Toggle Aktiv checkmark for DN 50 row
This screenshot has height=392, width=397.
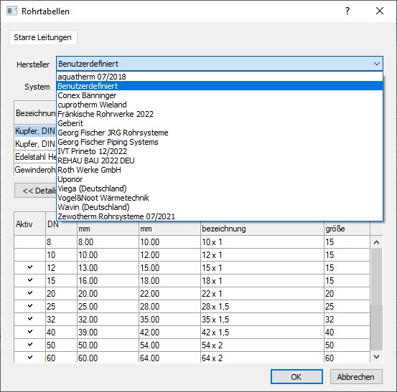pyautogui.click(x=30, y=345)
